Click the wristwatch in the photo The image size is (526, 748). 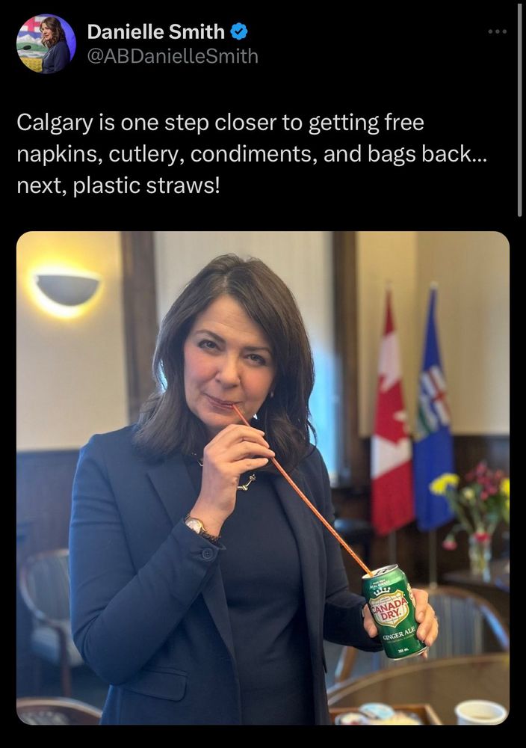201,528
